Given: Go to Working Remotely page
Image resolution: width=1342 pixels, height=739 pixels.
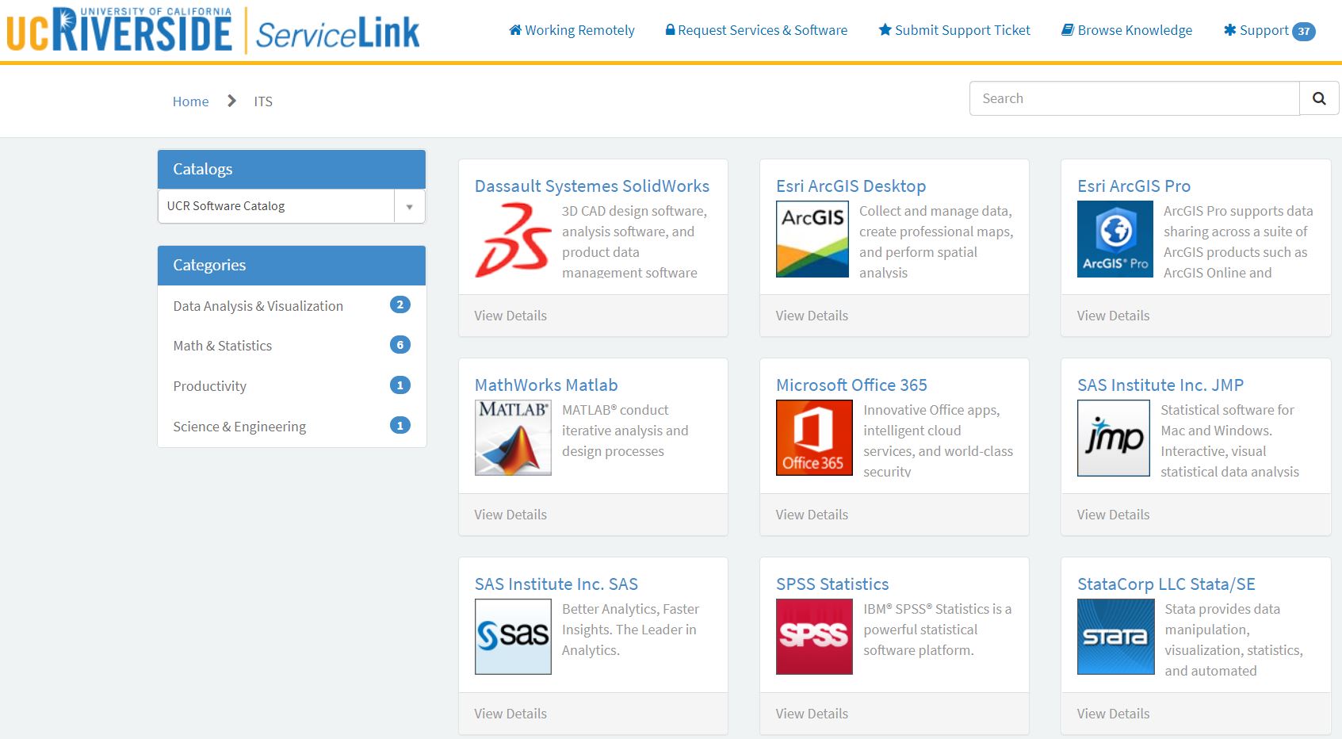Looking at the screenshot, I should coord(572,30).
